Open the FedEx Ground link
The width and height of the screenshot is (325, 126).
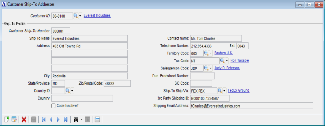[x=239, y=90]
